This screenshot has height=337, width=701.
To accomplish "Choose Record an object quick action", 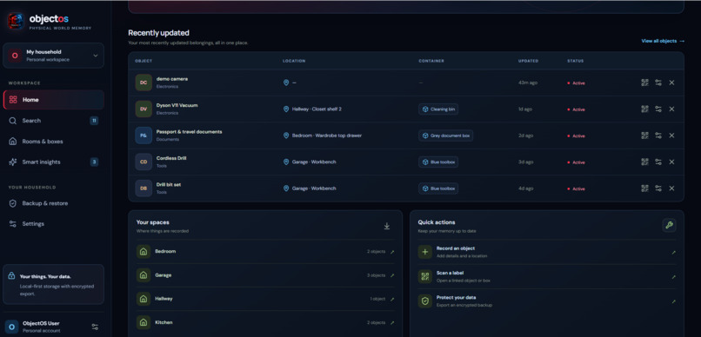I will (547, 252).
